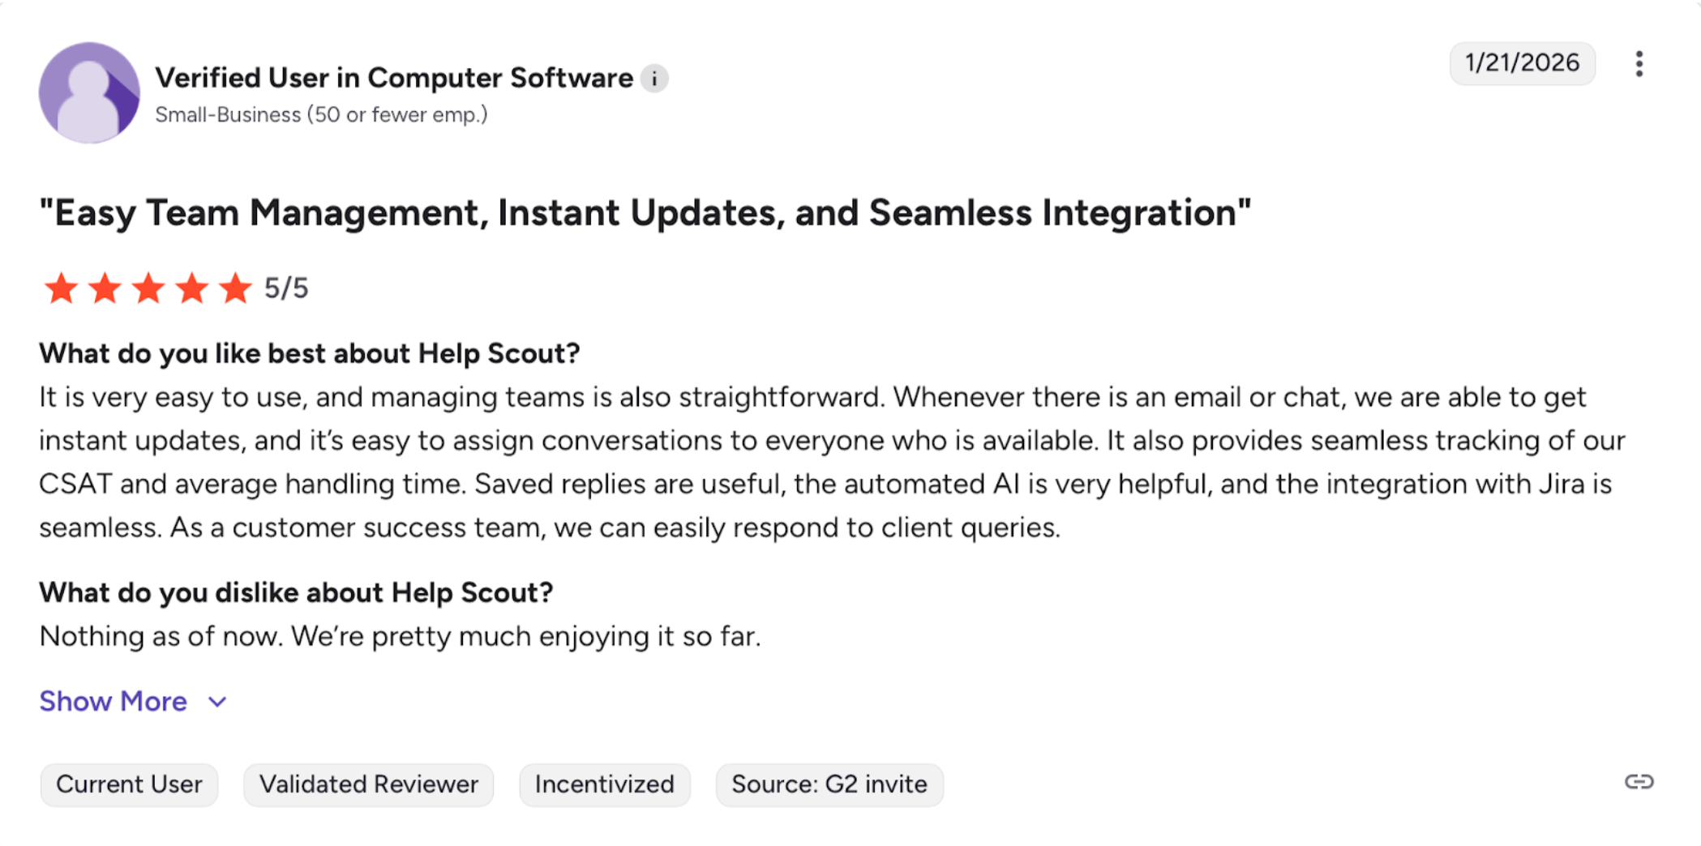Click the Validated Reviewer tag
This screenshot has height=846, width=1701.
tap(368, 784)
